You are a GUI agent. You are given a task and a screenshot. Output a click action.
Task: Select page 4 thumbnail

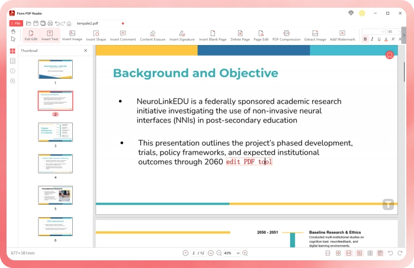pos(55,163)
